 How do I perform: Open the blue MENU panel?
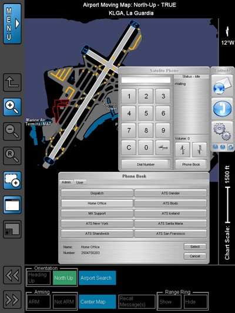12,23
